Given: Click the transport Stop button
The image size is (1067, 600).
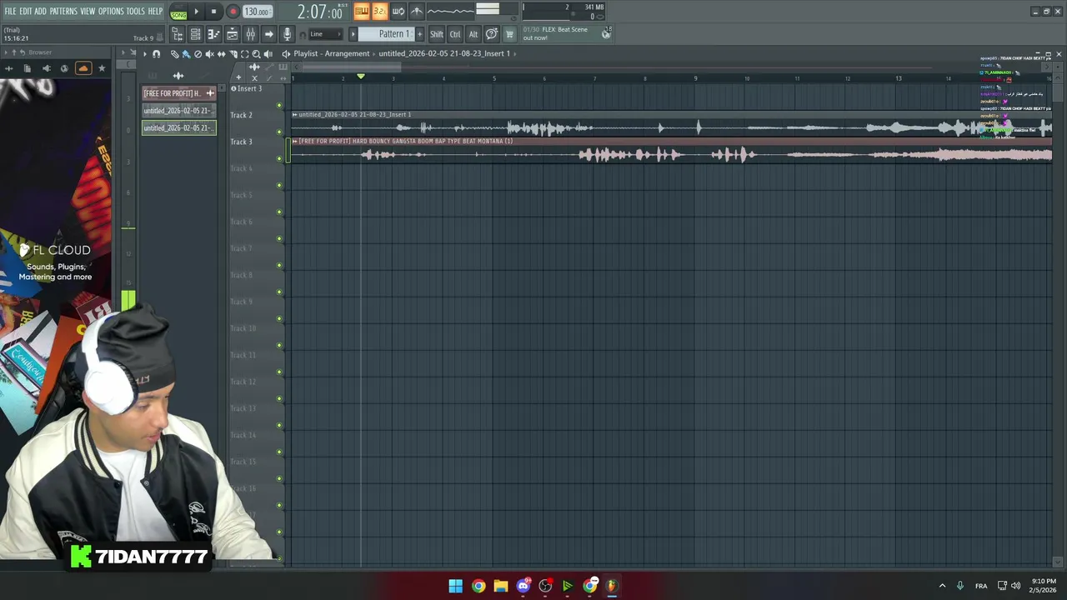Looking at the screenshot, I should click(x=213, y=12).
